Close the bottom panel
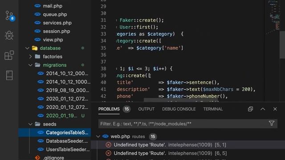Viewport: 285px width, 160px height. [x=275, y=109]
